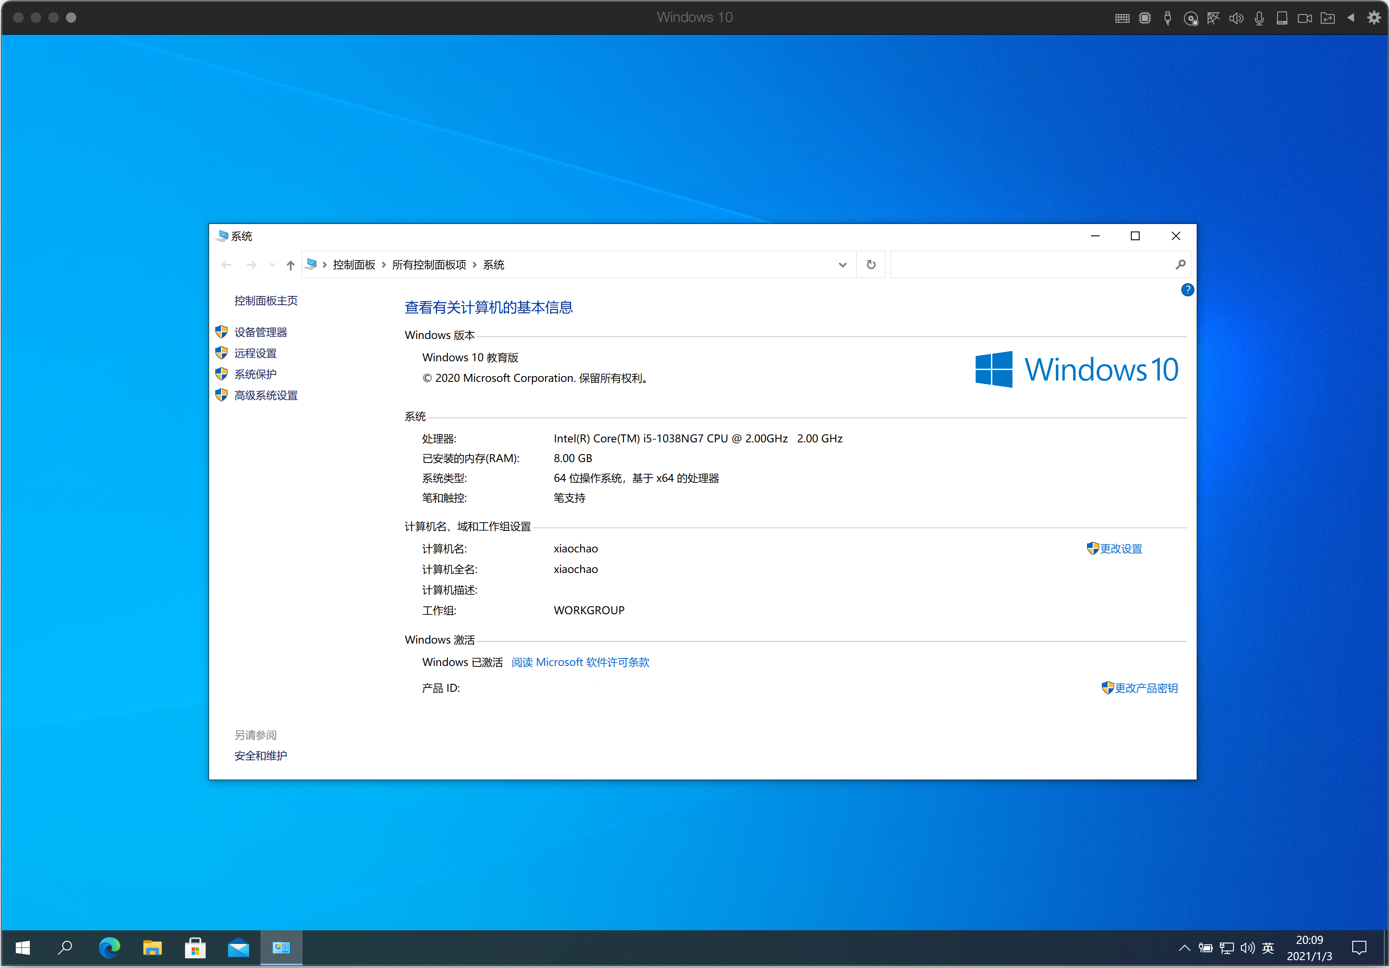Select 控制面板 breadcrumb in address bar
The width and height of the screenshot is (1390, 968).
[x=353, y=264]
